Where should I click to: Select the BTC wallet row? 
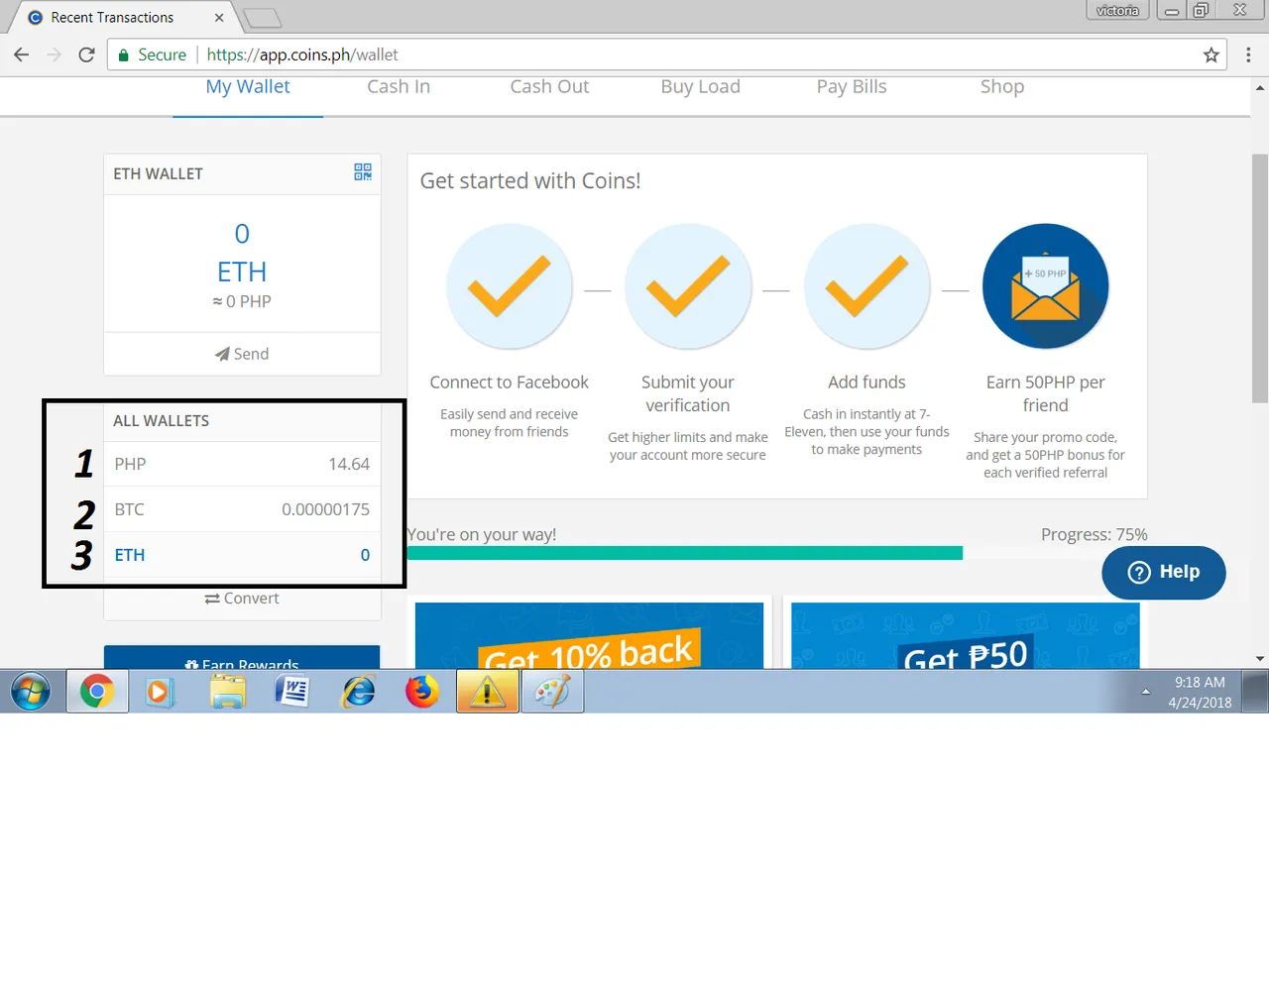[242, 509]
